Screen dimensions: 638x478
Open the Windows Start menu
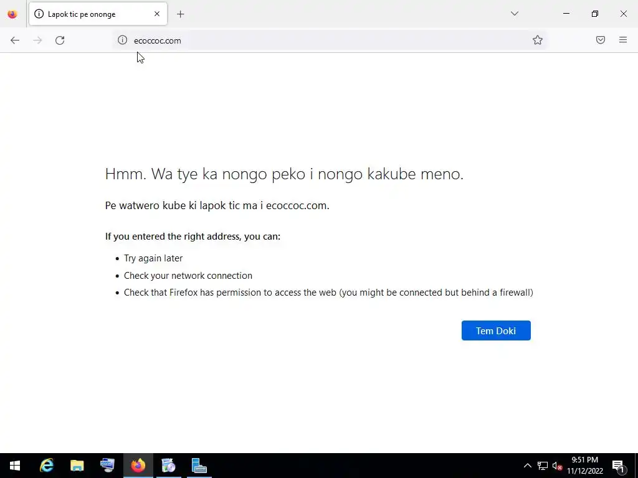pyautogui.click(x=15, y=466)
